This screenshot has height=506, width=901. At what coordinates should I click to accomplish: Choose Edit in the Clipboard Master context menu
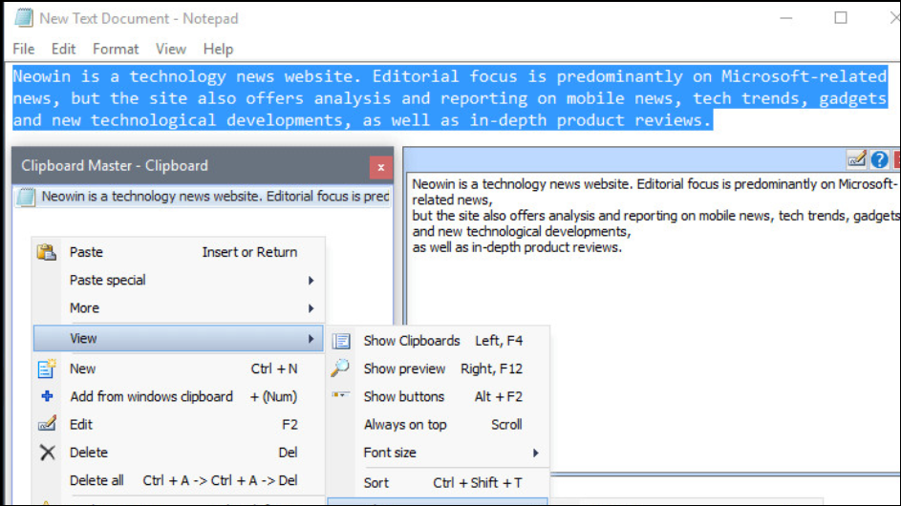179,425
